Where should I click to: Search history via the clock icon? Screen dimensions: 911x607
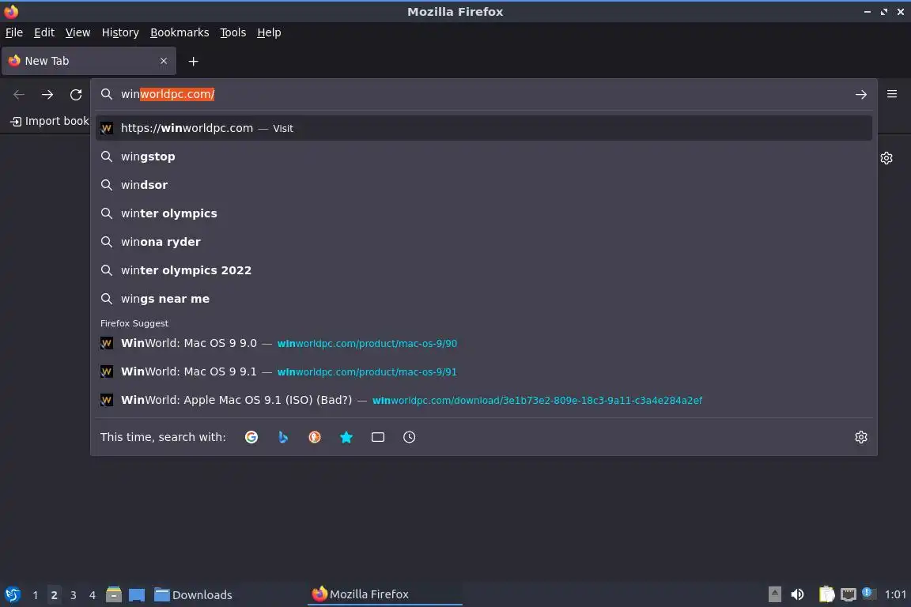pyautogui.click(x=409, y=437)
